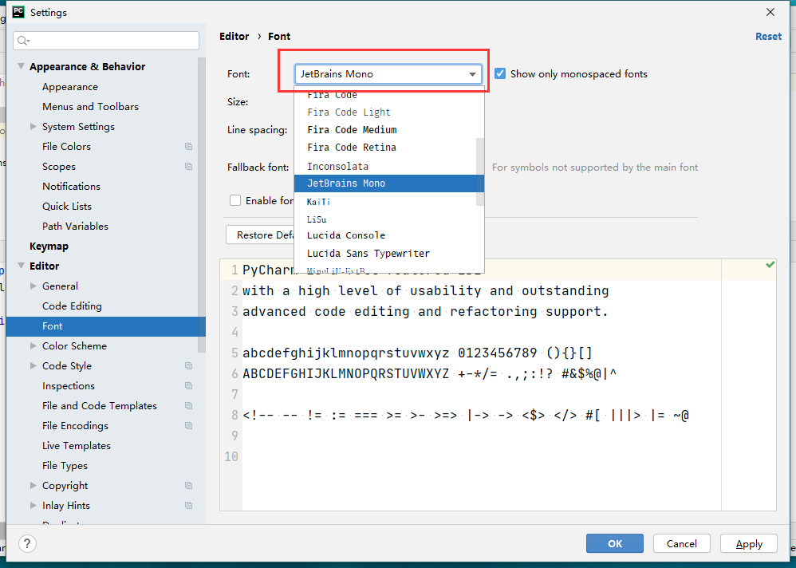The image size is (796, 568).
Task: Uncheck Show only monospaced fonts
Action: point(500,73)
